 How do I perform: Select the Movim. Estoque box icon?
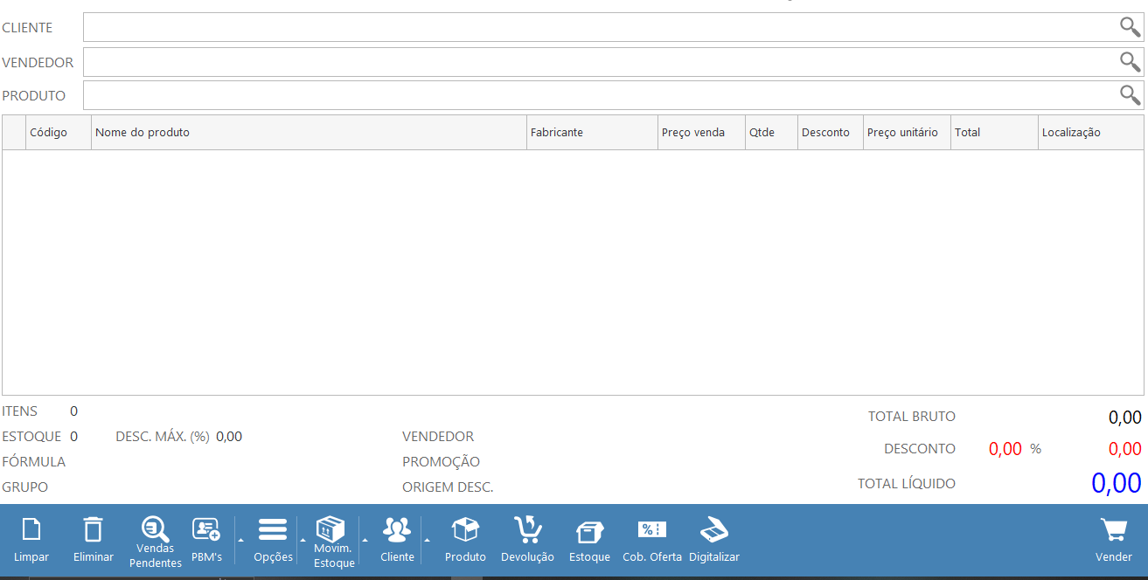pos(330,528)
